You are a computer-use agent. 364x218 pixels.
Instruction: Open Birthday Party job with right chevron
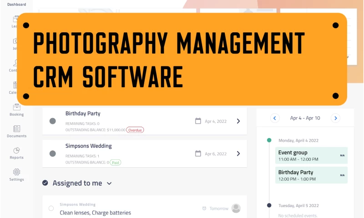[x=238, y=121]
